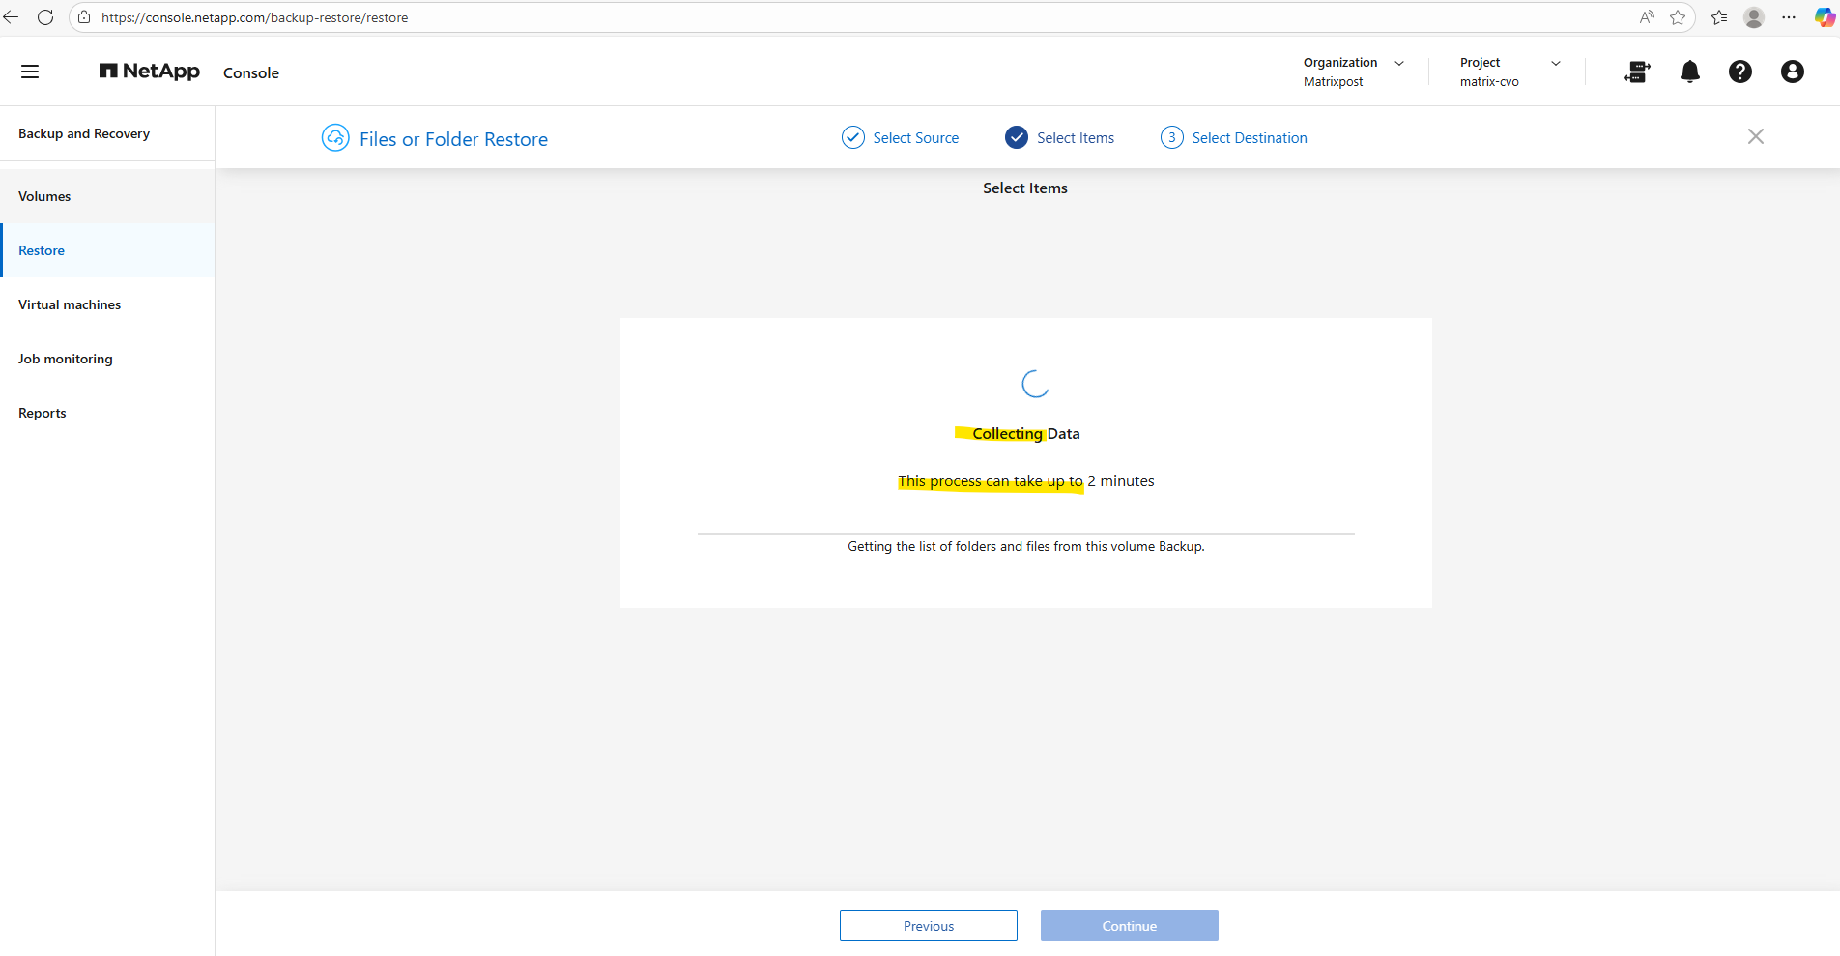The width and height of the screenshot is (1840, 956).
Task: Open Reports in the sidebar
Action: coord(107,413)
